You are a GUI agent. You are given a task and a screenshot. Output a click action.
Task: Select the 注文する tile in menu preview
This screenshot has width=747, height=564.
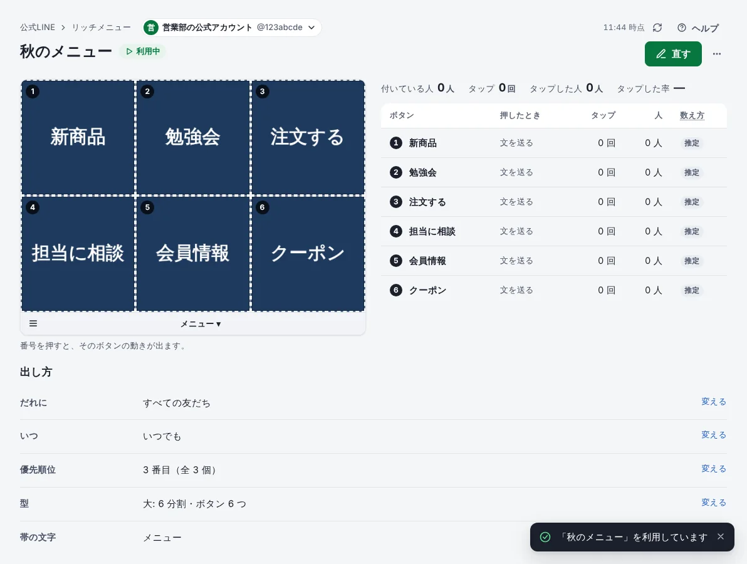308,137
